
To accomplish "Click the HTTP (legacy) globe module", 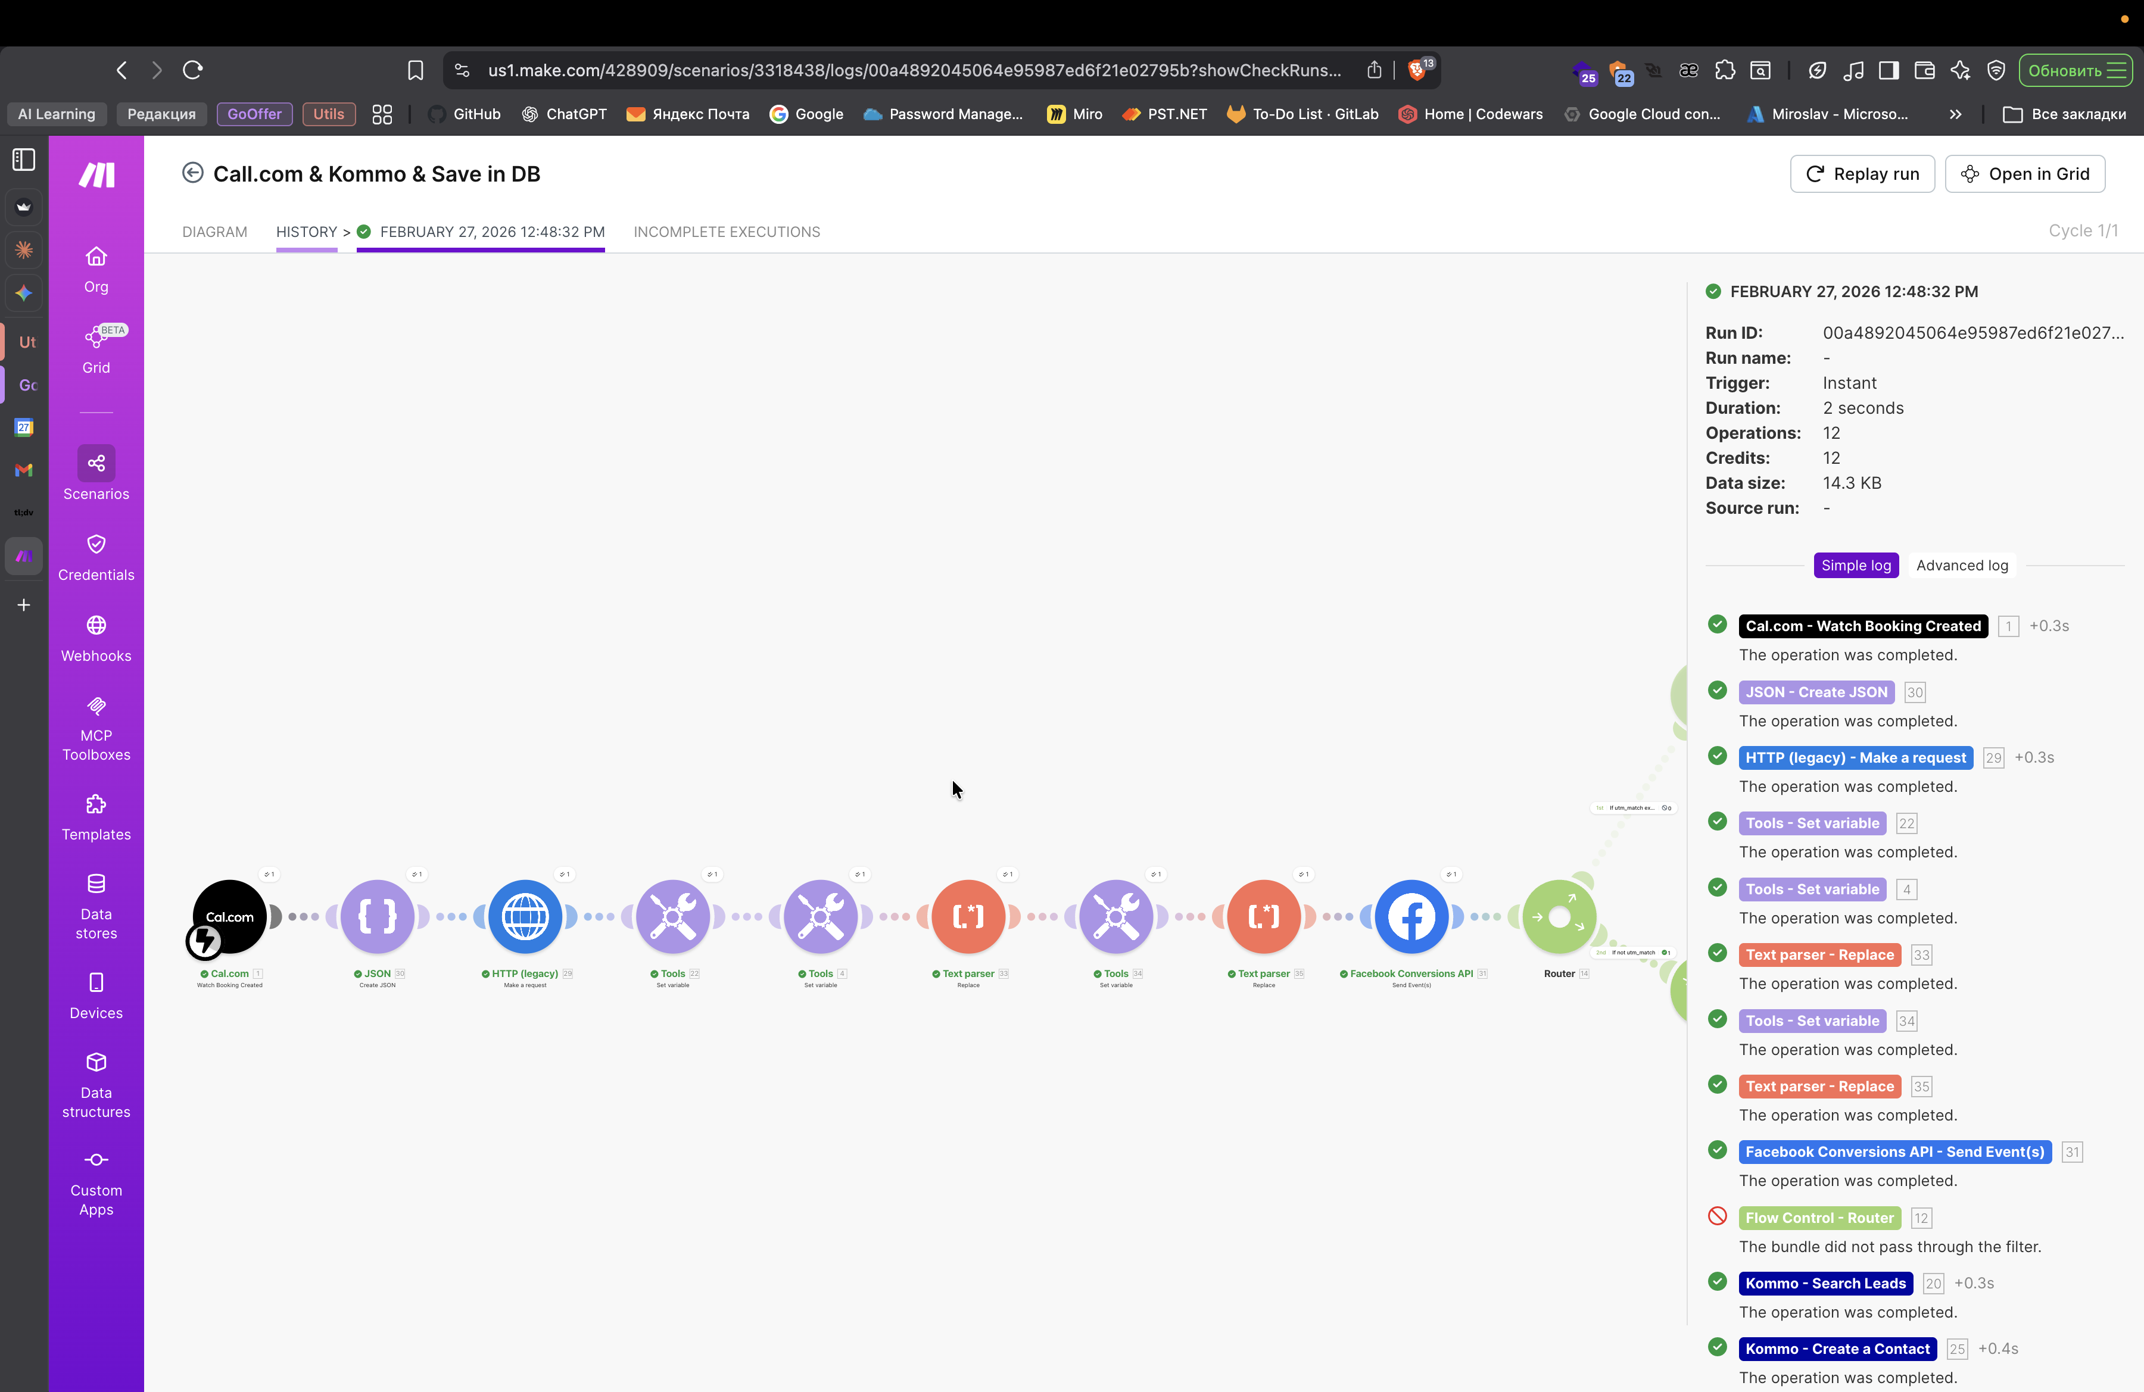I will [x=525, y=917].
